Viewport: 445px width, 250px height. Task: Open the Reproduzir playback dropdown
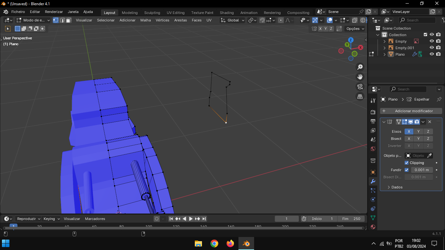(x=28, y=219)
